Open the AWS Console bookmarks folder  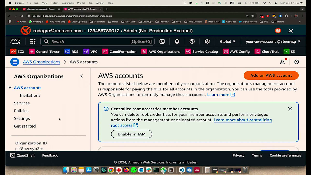coord(193,22)
